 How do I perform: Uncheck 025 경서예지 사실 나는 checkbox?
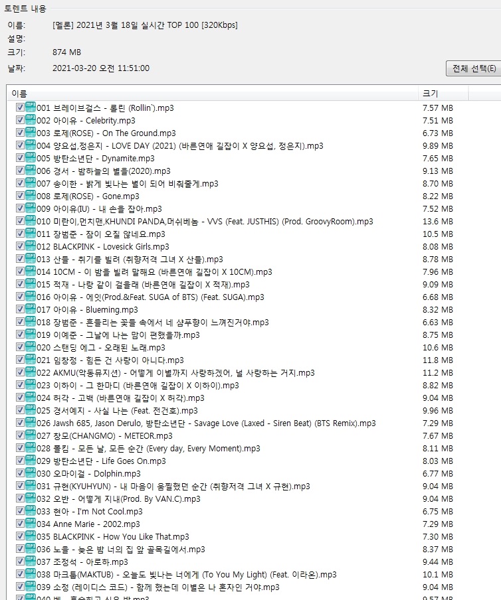21,411
